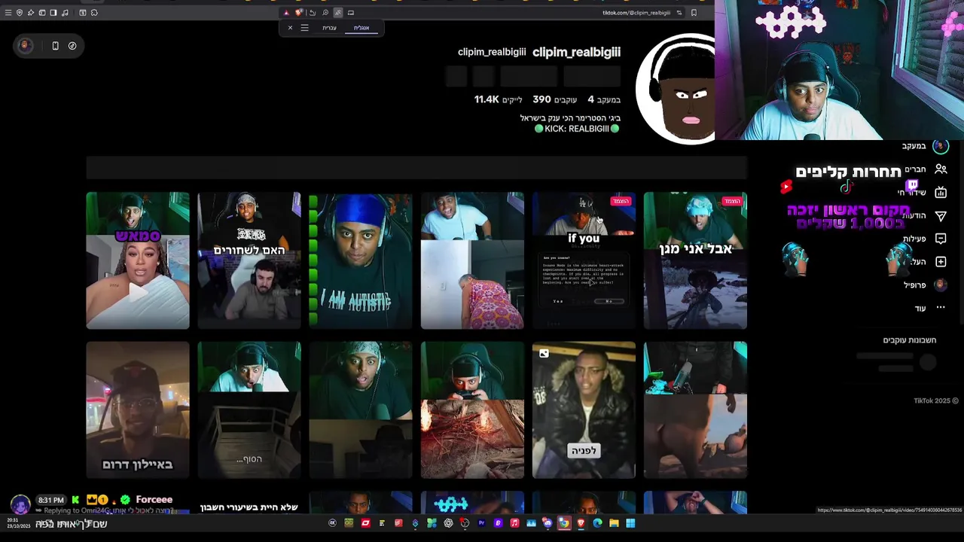Close the translation popup
Image resolution: width=964 pixels, height=542 pixels.
[x=290, y=28]
